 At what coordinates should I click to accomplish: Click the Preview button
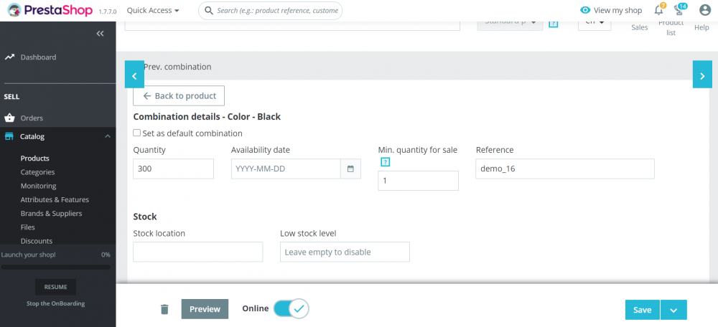click(x=205, y=309)
